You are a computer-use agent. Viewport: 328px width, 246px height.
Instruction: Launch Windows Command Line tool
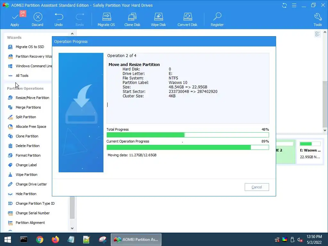tap(29, 66)
